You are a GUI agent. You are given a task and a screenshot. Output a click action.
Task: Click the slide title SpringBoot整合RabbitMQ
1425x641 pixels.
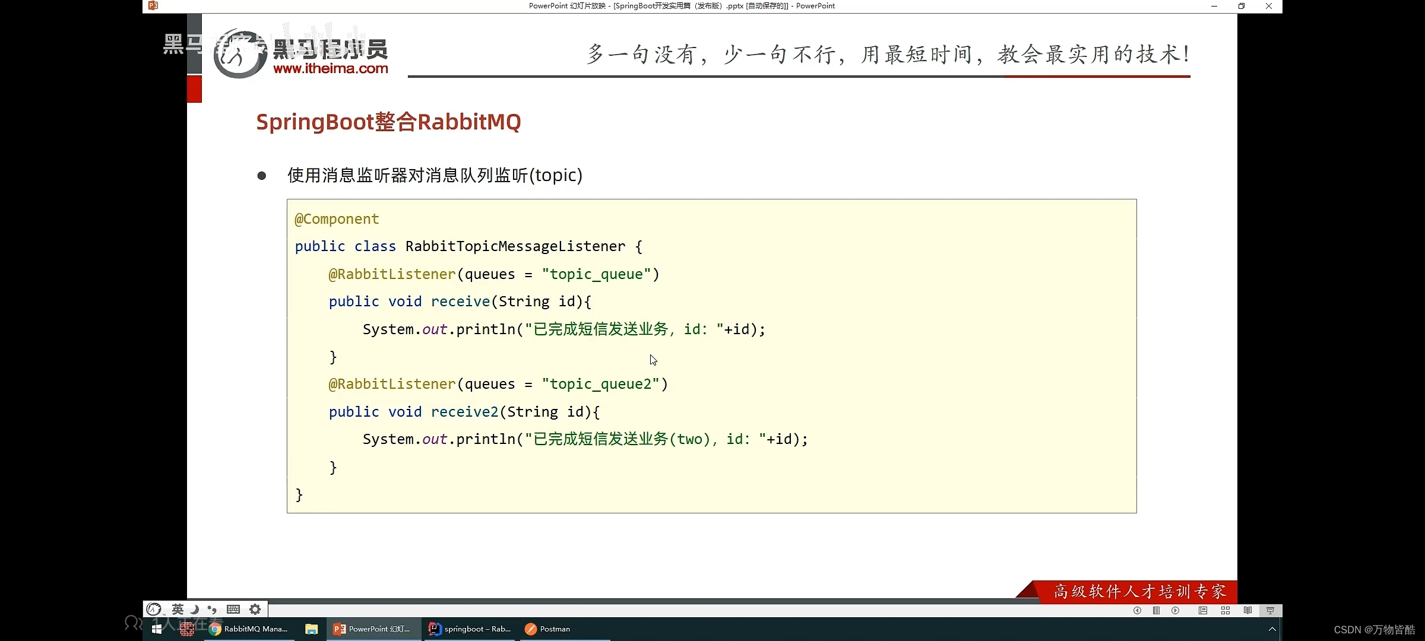tap(388, 122)
